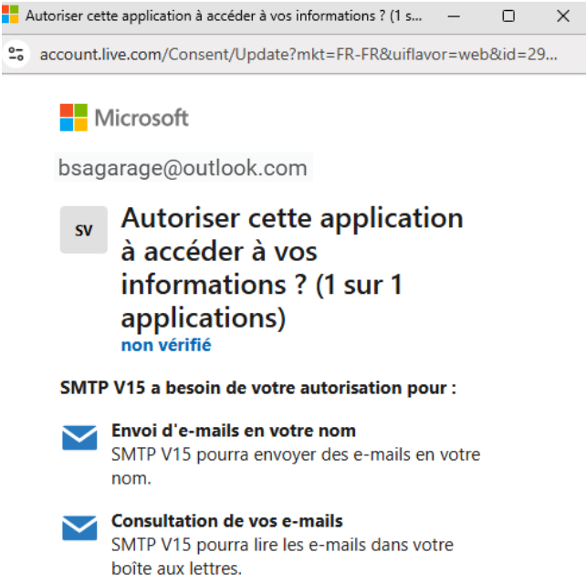Viewport: 586px width, 584px height.
Task: Click the Microsoft wordmark text
Action: [141, 118]
